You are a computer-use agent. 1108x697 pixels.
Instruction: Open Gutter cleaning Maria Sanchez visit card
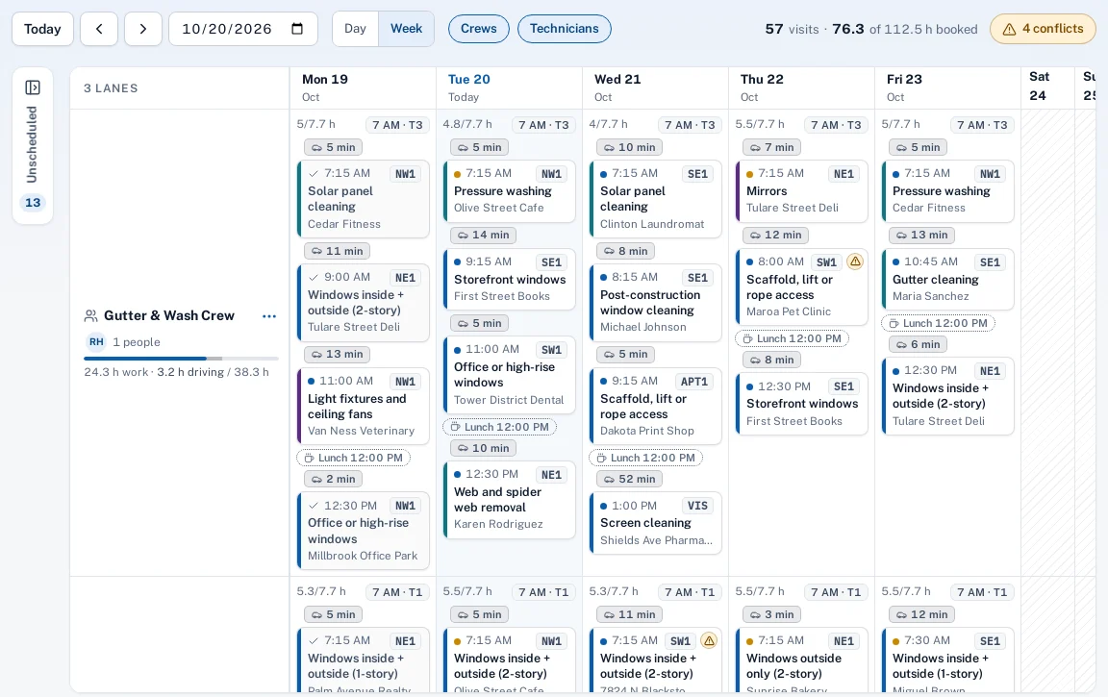point(948,280)
